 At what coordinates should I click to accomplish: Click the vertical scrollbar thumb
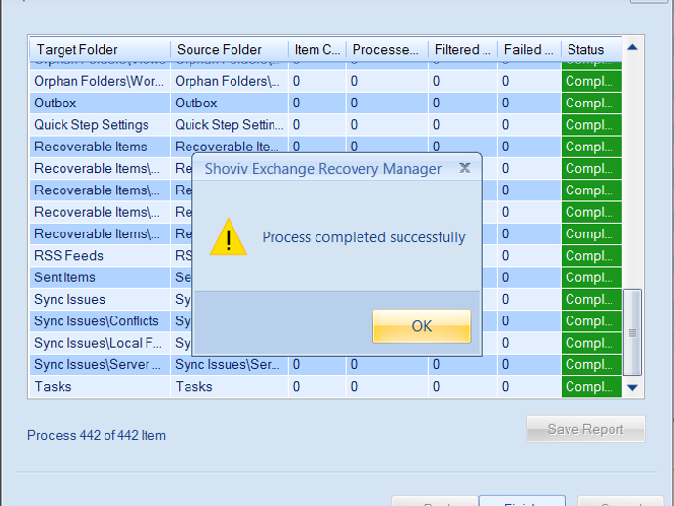tap(632, 332)
